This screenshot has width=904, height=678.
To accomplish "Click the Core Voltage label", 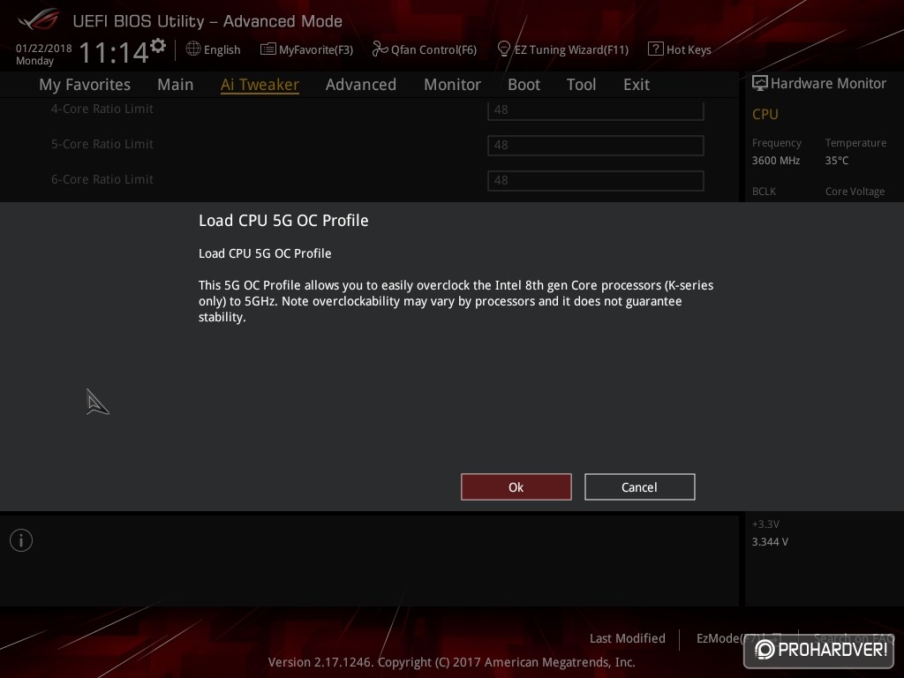I will pos(855,192).
